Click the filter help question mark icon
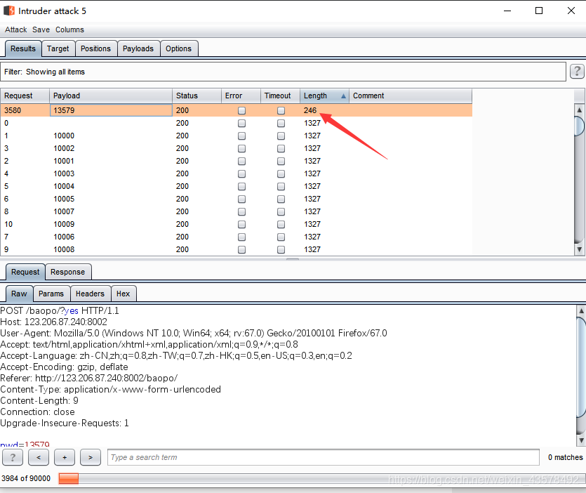 point(577,71)
